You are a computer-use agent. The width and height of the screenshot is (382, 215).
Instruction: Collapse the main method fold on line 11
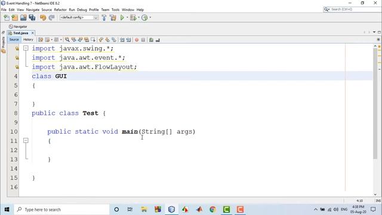point(26,140)
